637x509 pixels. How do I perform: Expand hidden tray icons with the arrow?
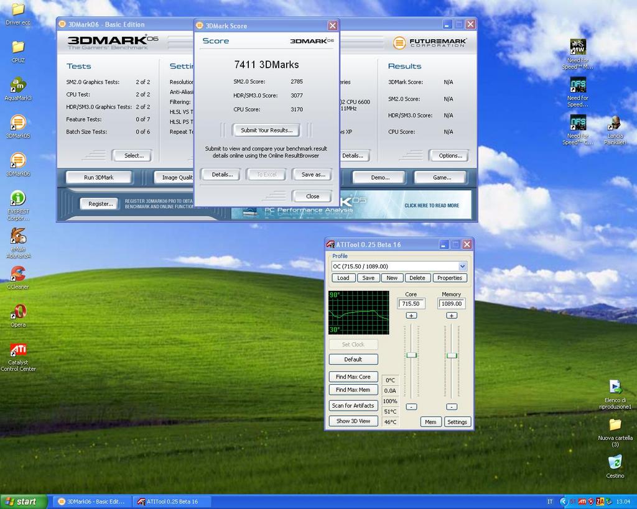pos(564,502)
